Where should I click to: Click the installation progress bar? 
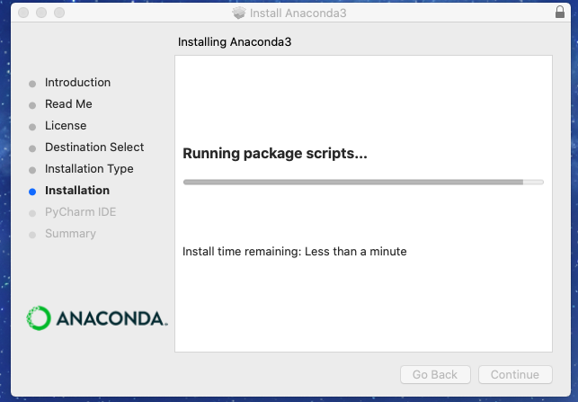(x=363, y=182)
